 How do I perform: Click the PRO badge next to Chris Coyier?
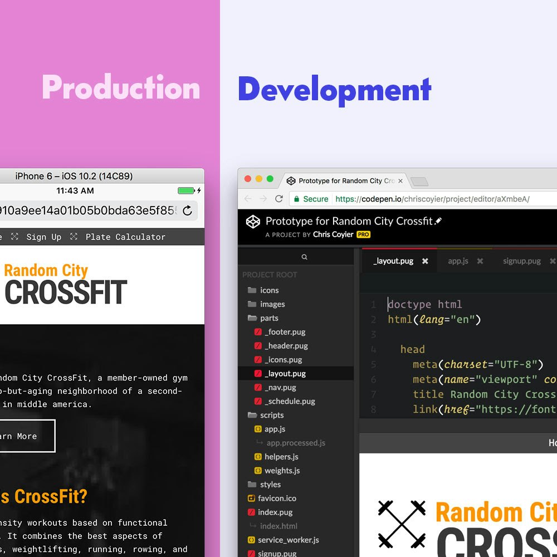(363, 234)
